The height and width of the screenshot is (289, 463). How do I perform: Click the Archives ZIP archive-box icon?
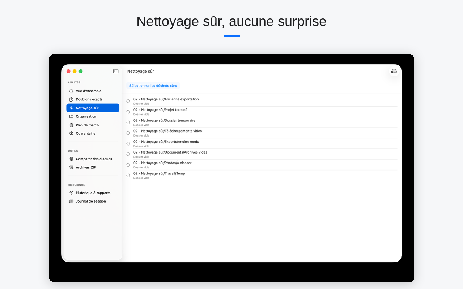71,167
